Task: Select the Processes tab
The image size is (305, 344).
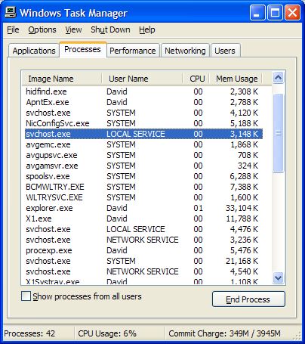Action: [82, 49]
